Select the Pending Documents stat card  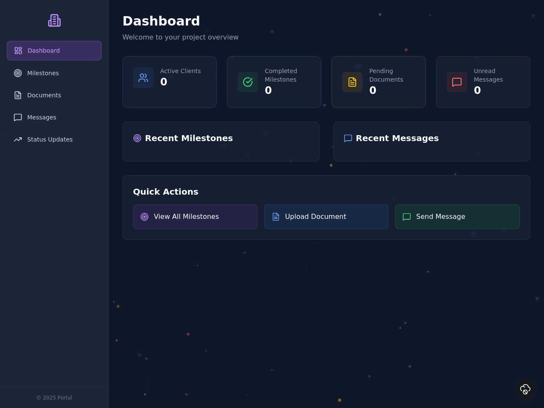click(379, 82)
